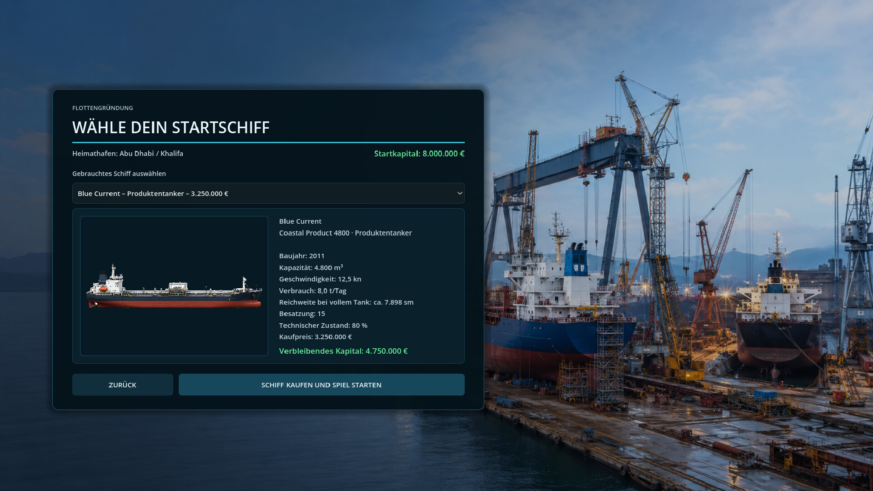Click the ZURÜCK button
Image resolution: width=873 pixels, height=491 pixels.
[122, 385]
